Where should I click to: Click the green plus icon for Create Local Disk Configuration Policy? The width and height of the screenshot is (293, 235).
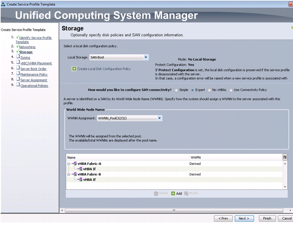point(74,69)
